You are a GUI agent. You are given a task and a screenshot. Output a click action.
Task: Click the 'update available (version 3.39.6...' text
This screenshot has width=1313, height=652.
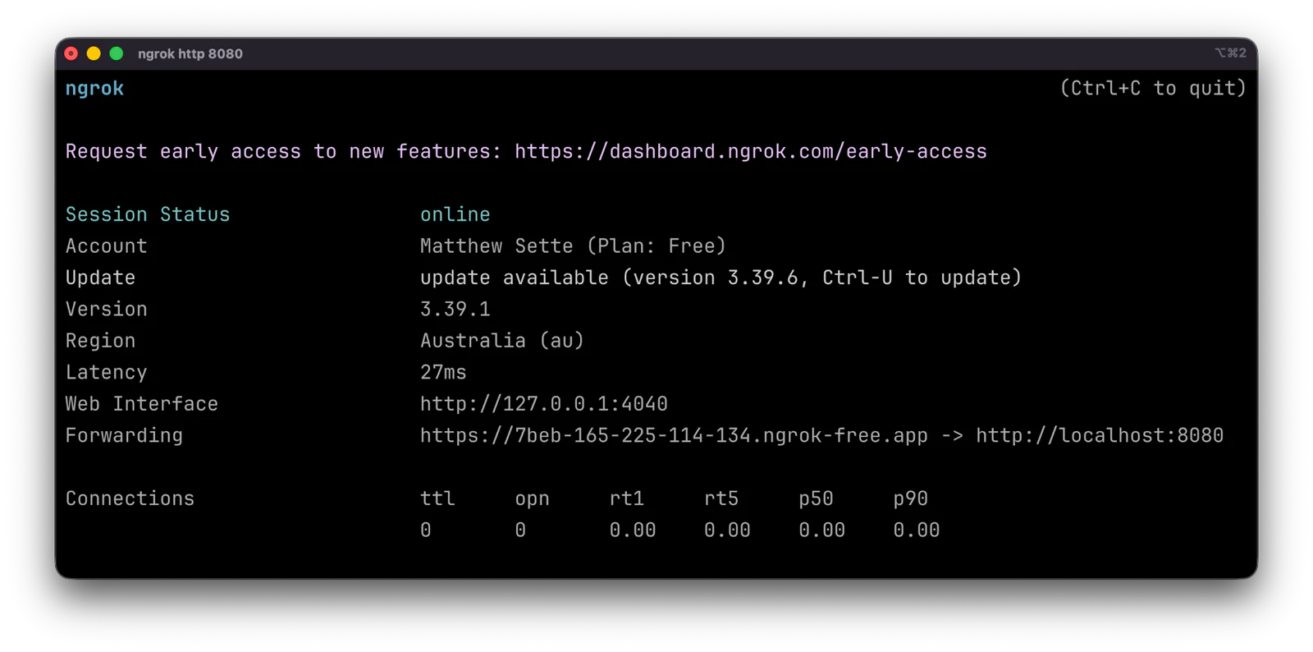coord(721,278)
